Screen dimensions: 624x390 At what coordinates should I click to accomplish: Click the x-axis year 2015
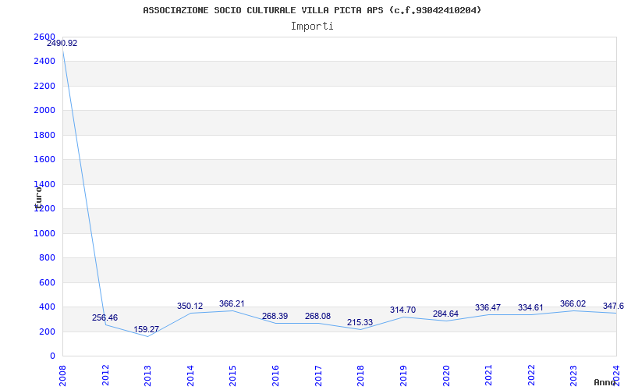pos(232,376)
